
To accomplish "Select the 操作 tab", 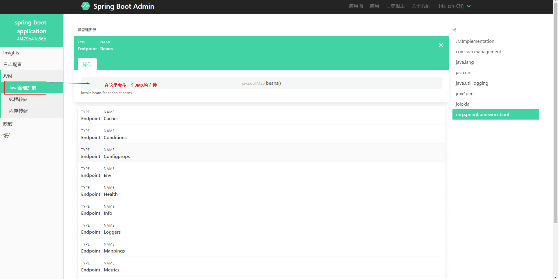I will pos(87,64).
